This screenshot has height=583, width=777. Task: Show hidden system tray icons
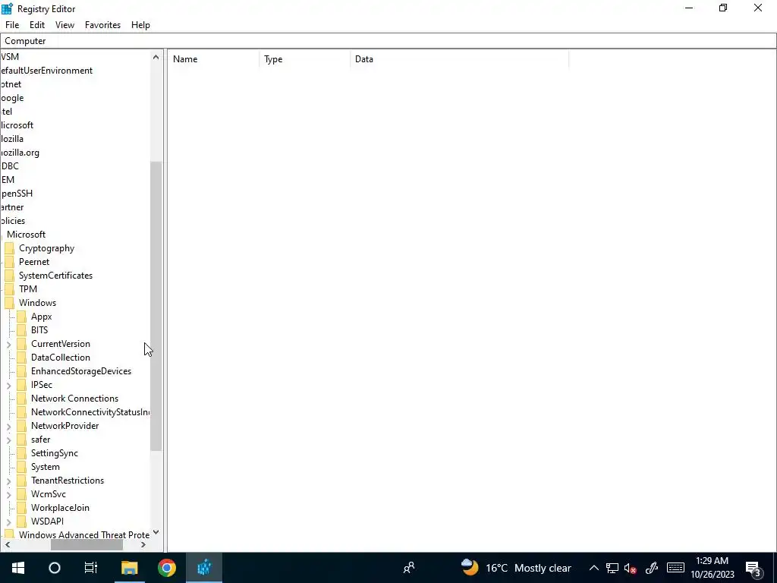pos(593,568)
